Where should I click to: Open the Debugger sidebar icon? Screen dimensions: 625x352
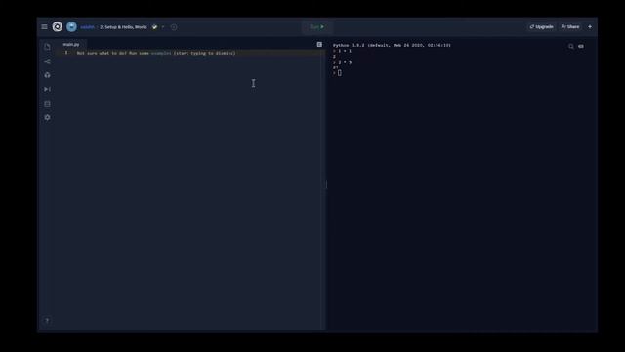click(48, 89)
